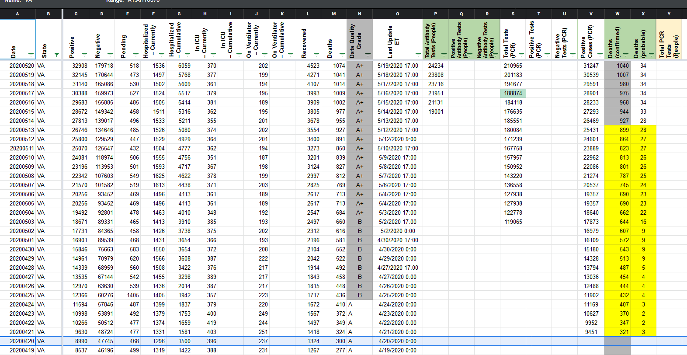This screenshot has width=687, height=355.
Task: Open the Negative column filter icon
Action: coord(110,55)
